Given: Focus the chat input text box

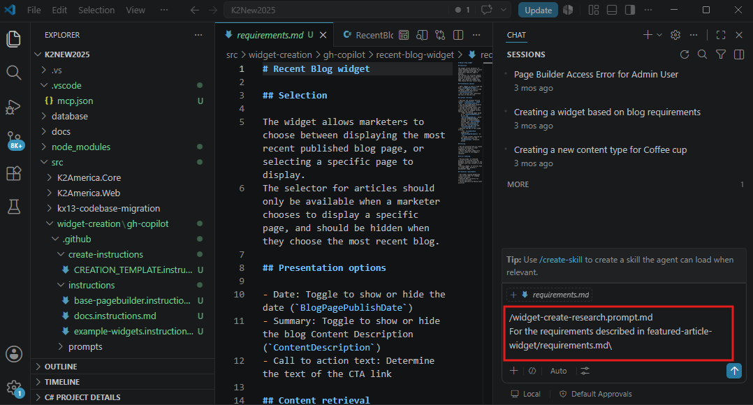Looking at the screenshot, I should pyautogui.click(x=619, y=332).
